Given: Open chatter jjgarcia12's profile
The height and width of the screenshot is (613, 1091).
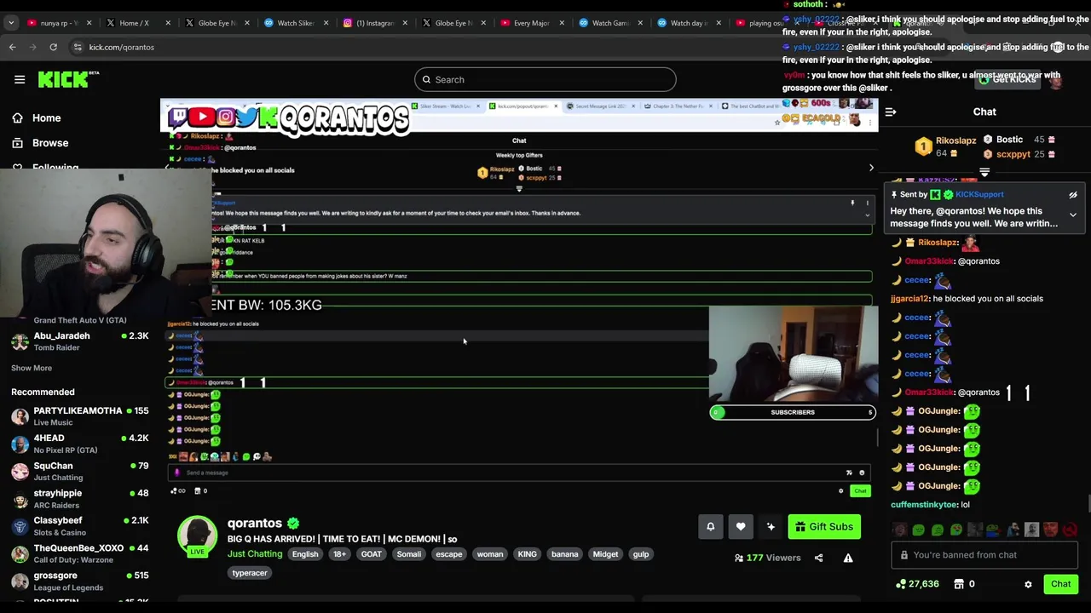Looking at the screenshot, I should [909, 299].
